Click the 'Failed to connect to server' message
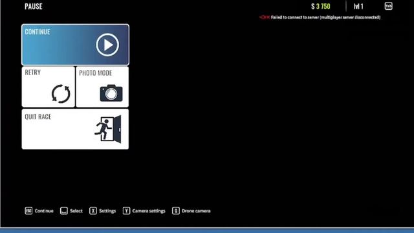This screenshot has height=233, width=414. click(325, 17)
